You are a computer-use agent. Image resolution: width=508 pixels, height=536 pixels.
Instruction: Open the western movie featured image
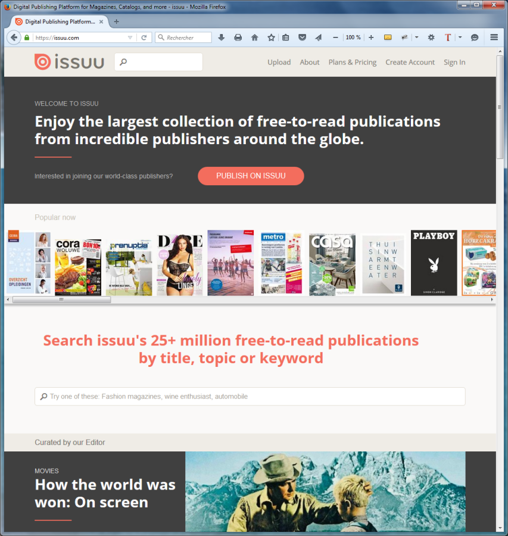click(x=325, y=491)
